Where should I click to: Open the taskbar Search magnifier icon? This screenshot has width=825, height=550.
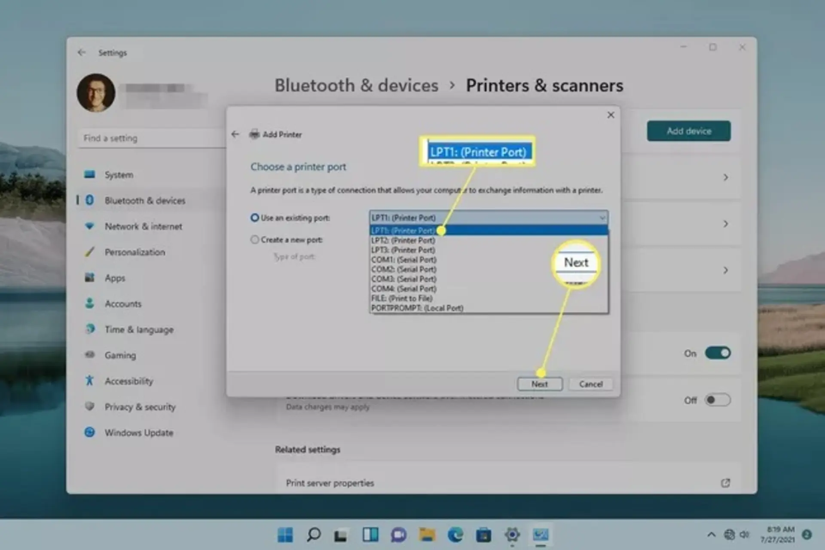(x=313, y=535)
